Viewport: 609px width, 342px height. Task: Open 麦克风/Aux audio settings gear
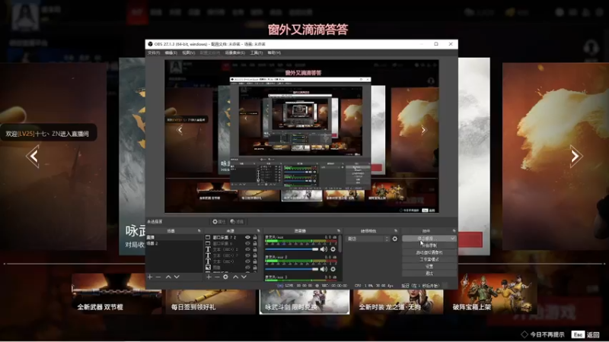(x=333, y=249)
